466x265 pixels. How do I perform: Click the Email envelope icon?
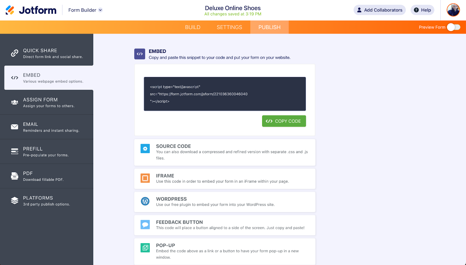coord(15,127)
